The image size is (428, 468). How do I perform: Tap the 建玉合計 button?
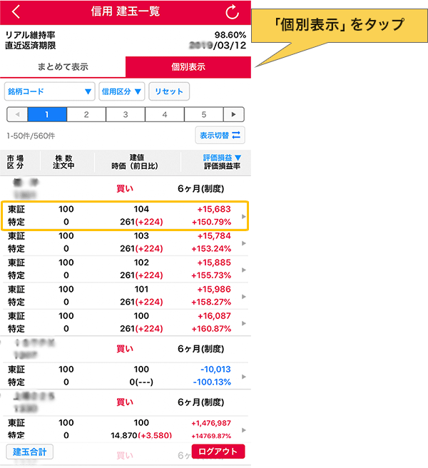(x=29, y=452)
